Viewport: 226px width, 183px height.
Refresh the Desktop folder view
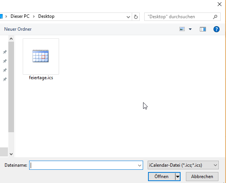(x=136, y=17)
